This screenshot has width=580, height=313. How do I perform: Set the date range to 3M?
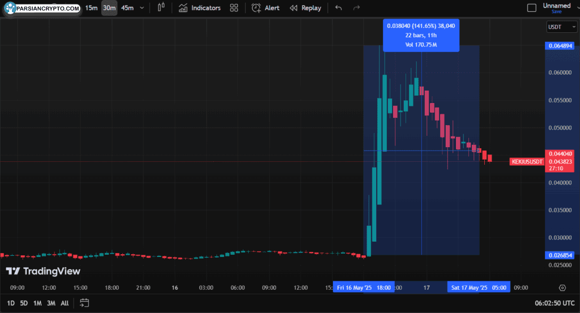click(x=51, y=303)
